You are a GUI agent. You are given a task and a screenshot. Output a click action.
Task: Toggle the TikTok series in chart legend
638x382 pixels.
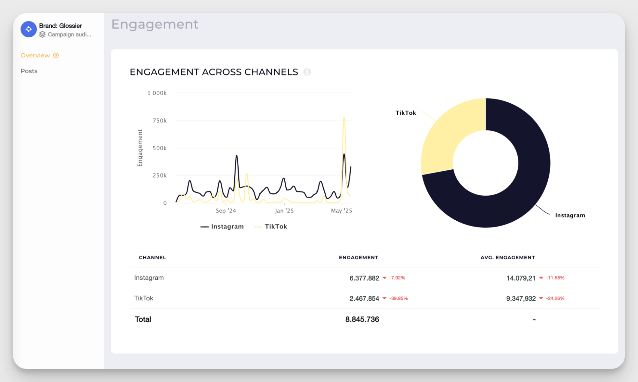tap(271, 227)
